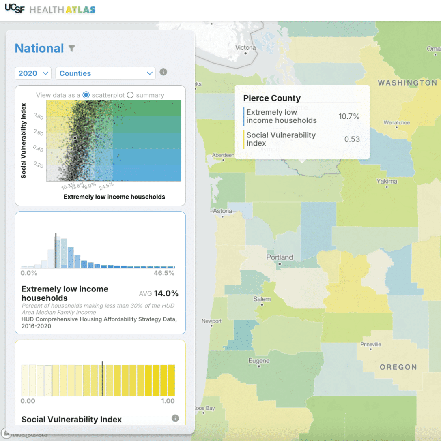The width and height of the screenshot is (441, 441).
Task: Click the 'Extremely low income households' scatterplot axis label
Action: click(114, 197)
